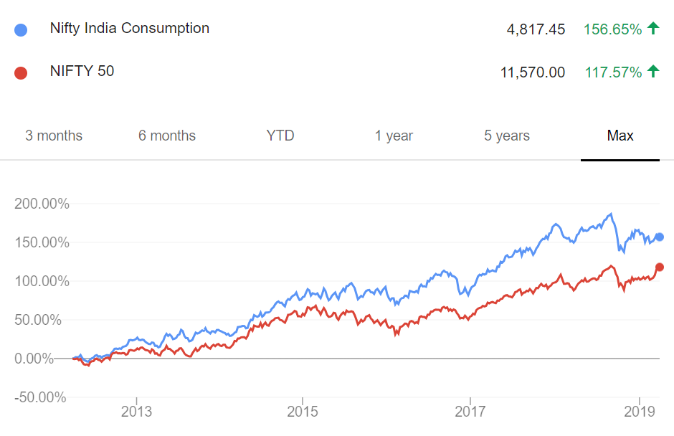The image size is (674, 436).
Task: Click the blue Nifty India Consumption dot
Action: (21, 30)
